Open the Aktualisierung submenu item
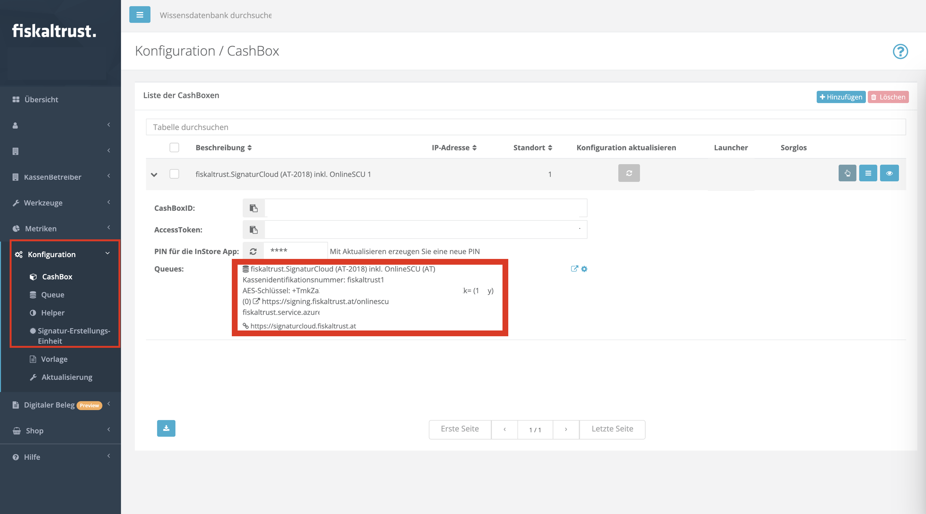The width and height of the screenshot is (926, 514). coord(67,377)
